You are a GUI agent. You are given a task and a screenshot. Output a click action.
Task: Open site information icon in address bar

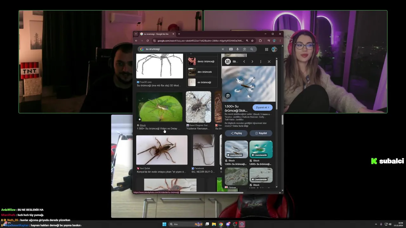(154, 41)
